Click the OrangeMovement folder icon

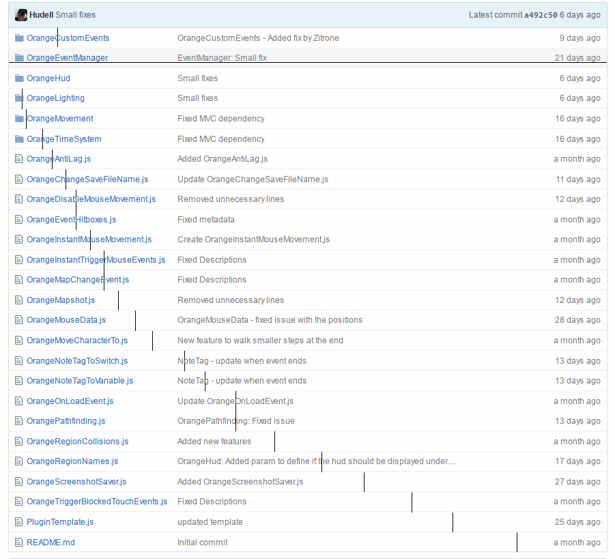click(19, 119)
